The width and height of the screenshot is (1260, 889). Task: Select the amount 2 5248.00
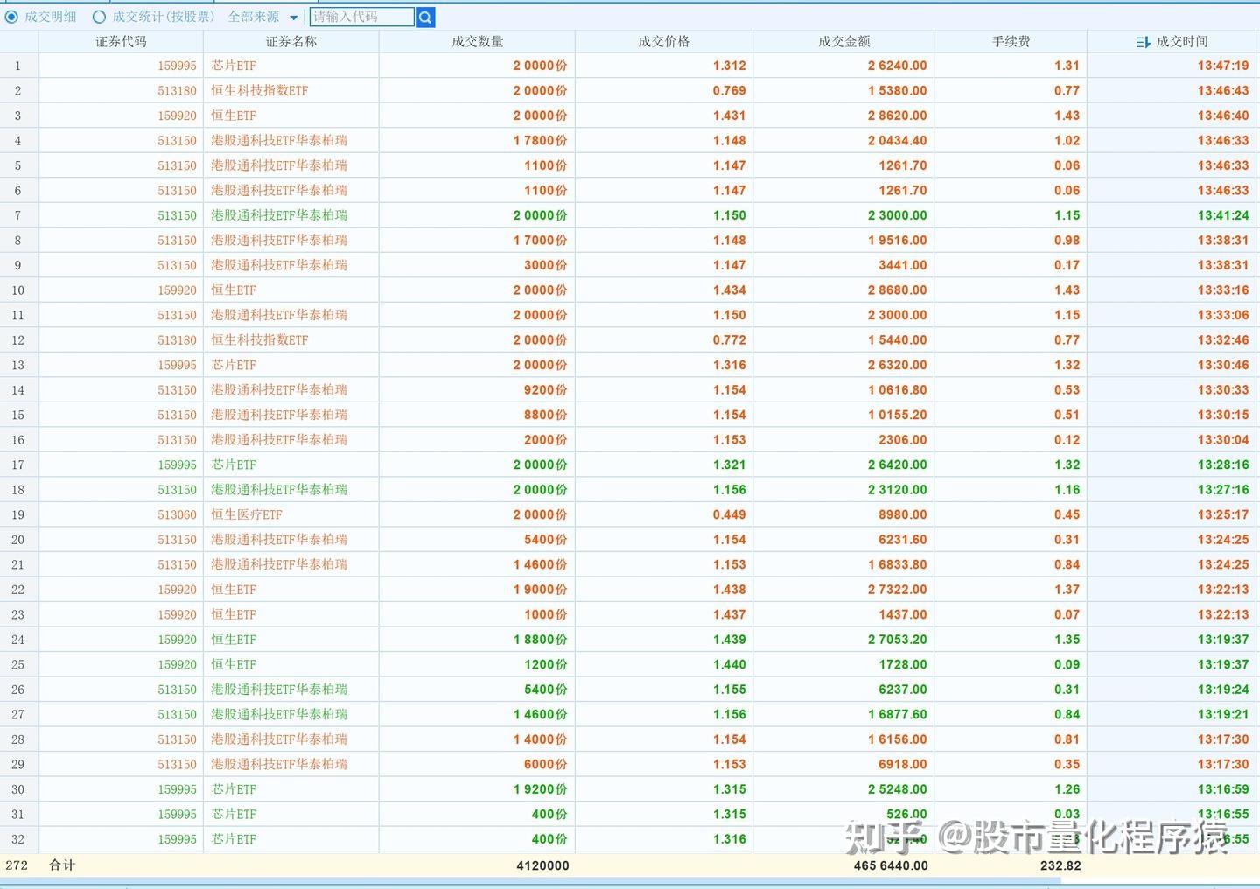tap(898, 789)
